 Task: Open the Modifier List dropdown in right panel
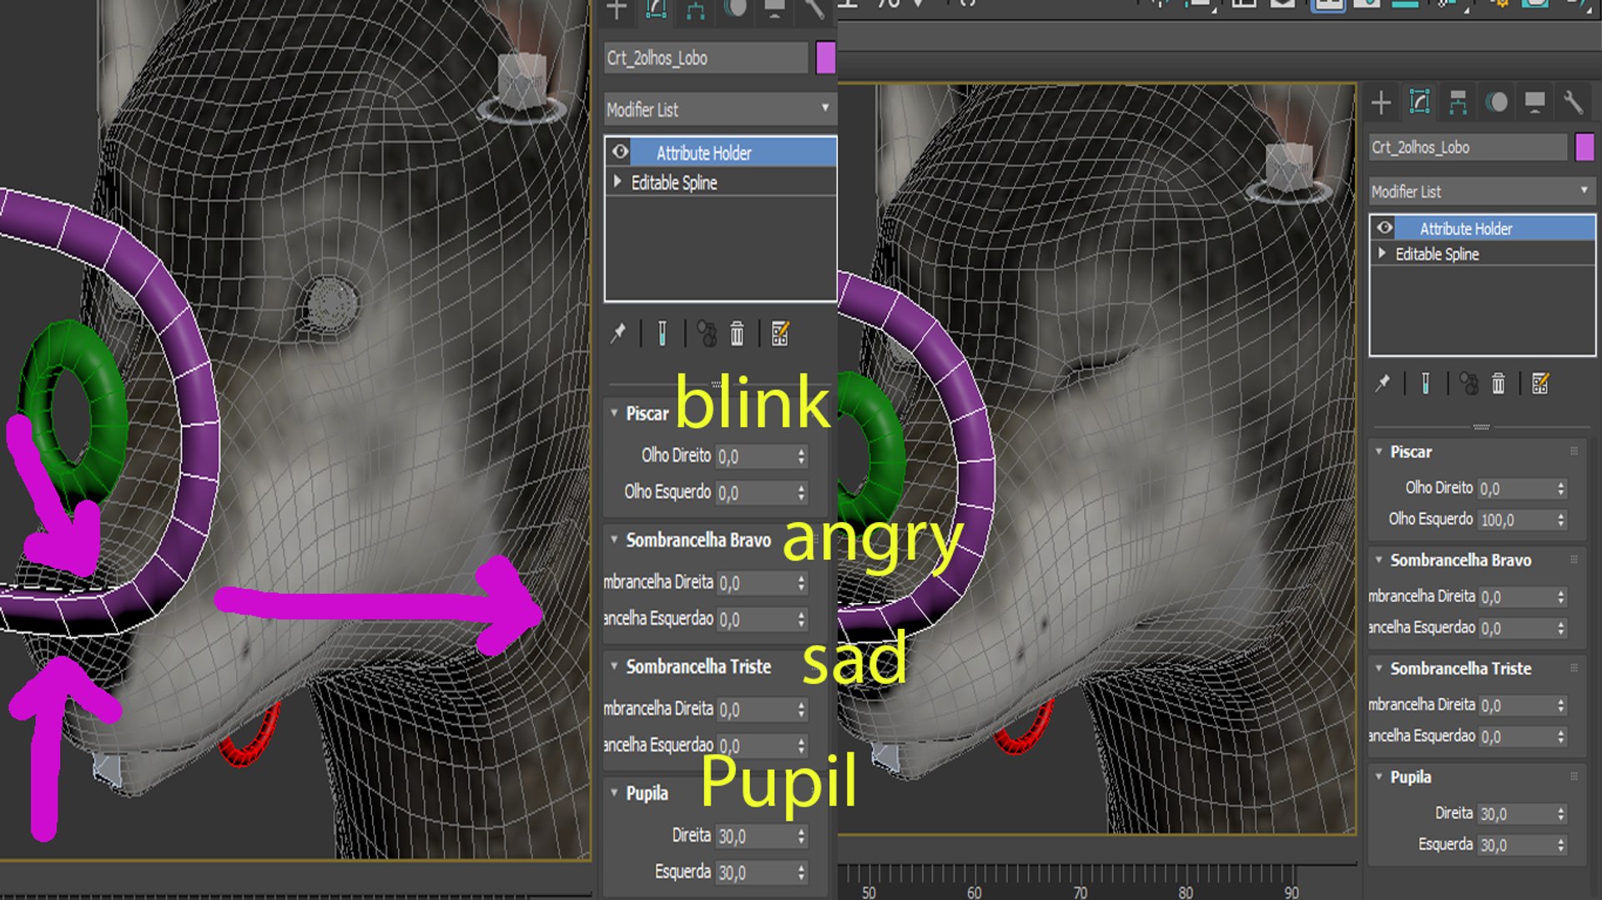1482,191
